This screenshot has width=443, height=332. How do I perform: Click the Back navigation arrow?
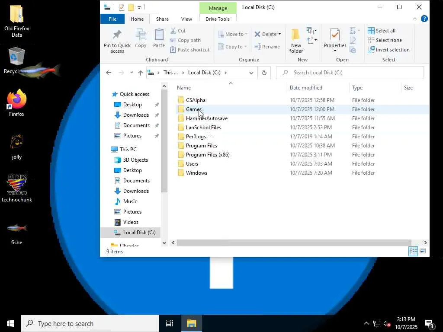pyautogui.click(x=109, y=73)
